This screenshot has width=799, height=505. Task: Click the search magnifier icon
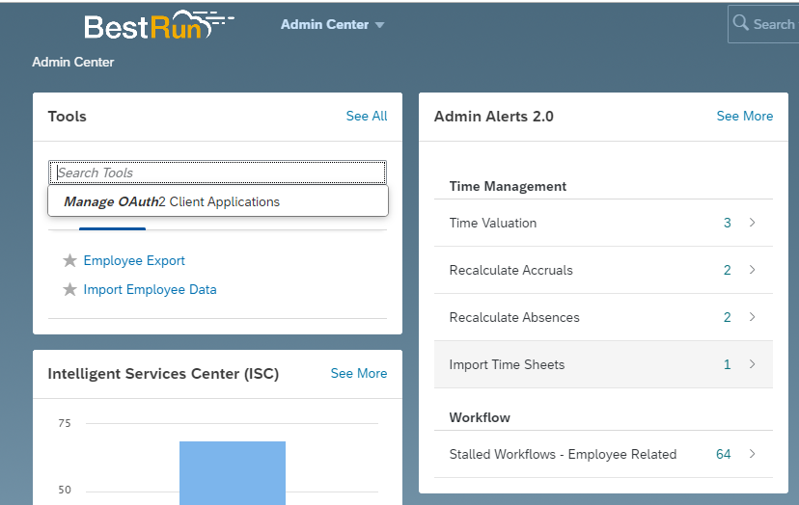pyautogui.click(x=741, y=23)
